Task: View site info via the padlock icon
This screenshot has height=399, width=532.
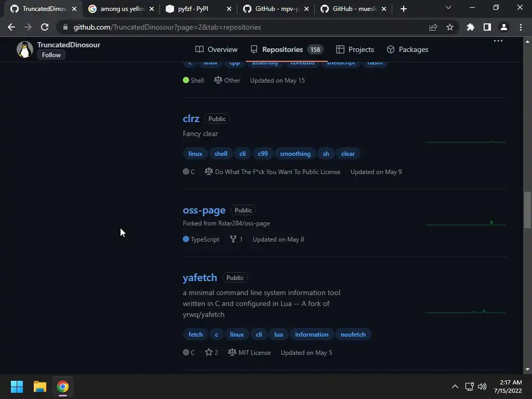Action: (65, 27)
